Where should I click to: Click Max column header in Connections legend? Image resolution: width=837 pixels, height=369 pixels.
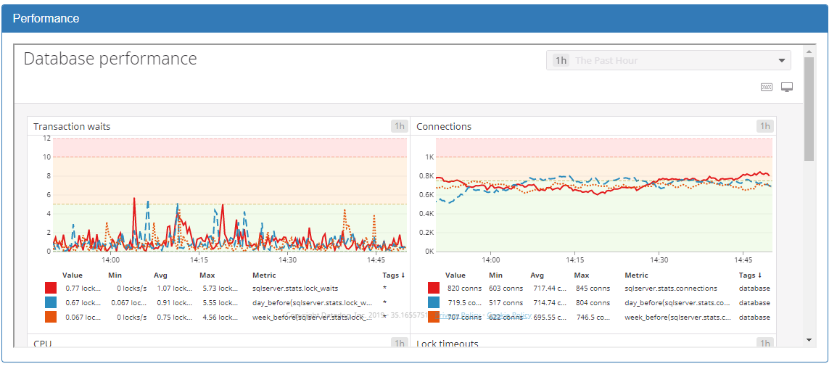click(x=582, y=275)
